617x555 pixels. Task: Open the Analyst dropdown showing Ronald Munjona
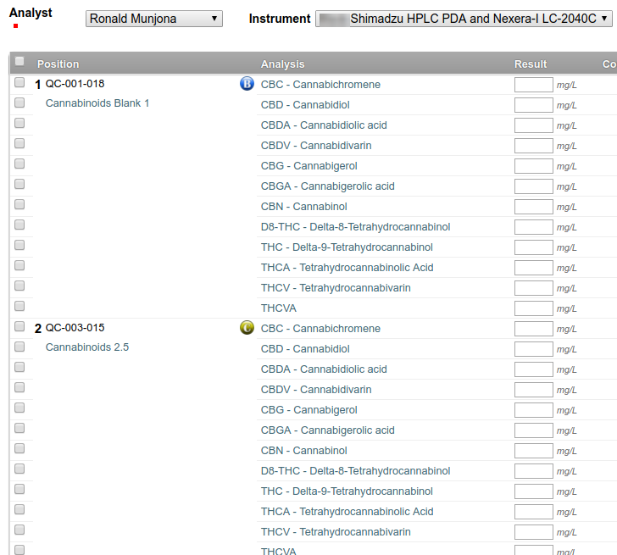(x=154, y=19)
